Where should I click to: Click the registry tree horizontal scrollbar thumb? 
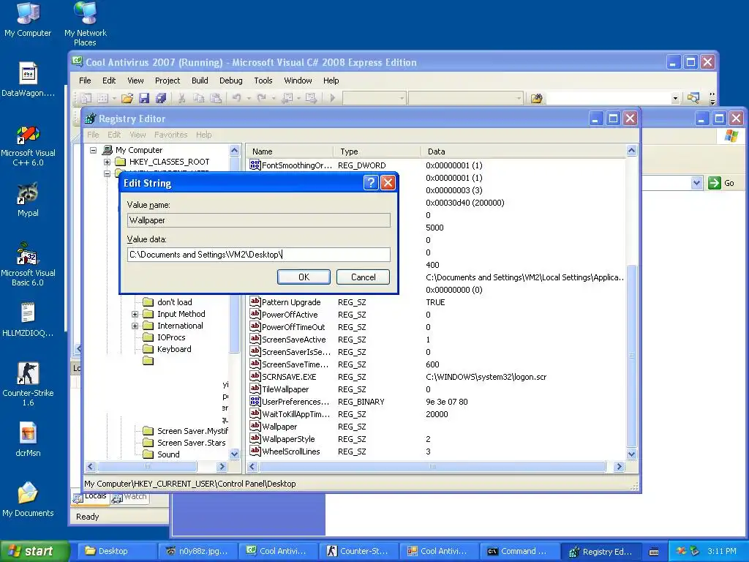pos(147,466)
